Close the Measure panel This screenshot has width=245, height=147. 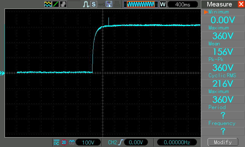click(x=241, y=4)
